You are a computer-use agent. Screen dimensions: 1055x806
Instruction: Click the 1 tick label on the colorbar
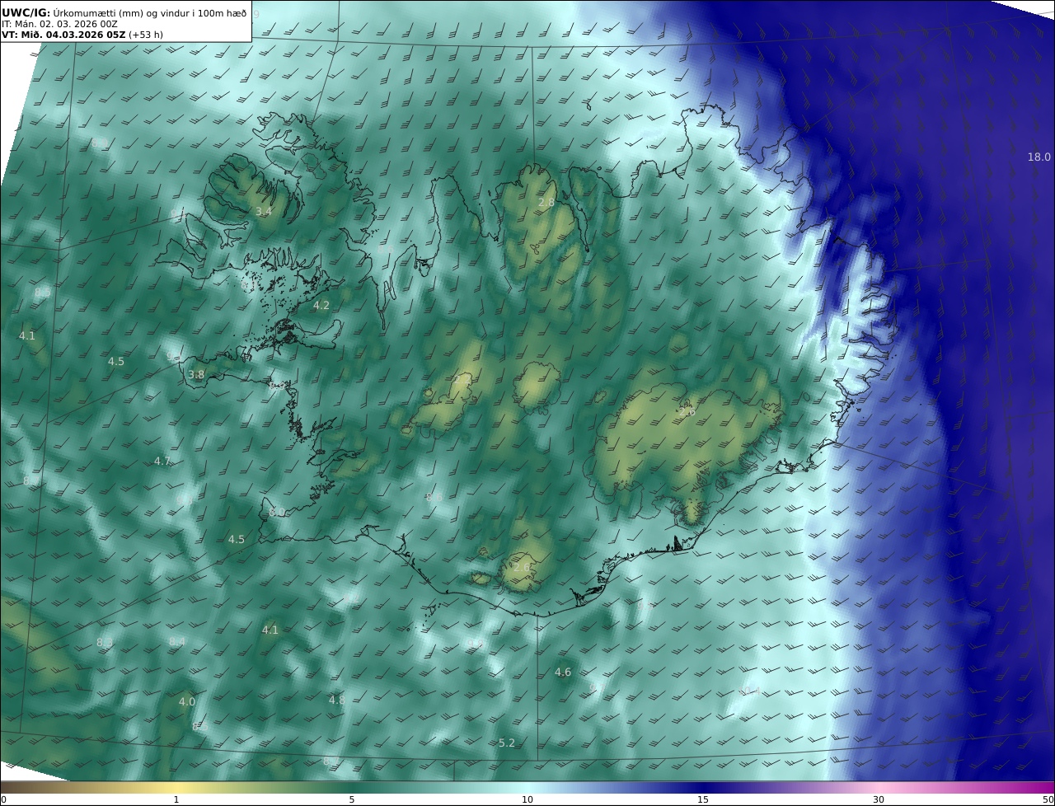(176, 799)
